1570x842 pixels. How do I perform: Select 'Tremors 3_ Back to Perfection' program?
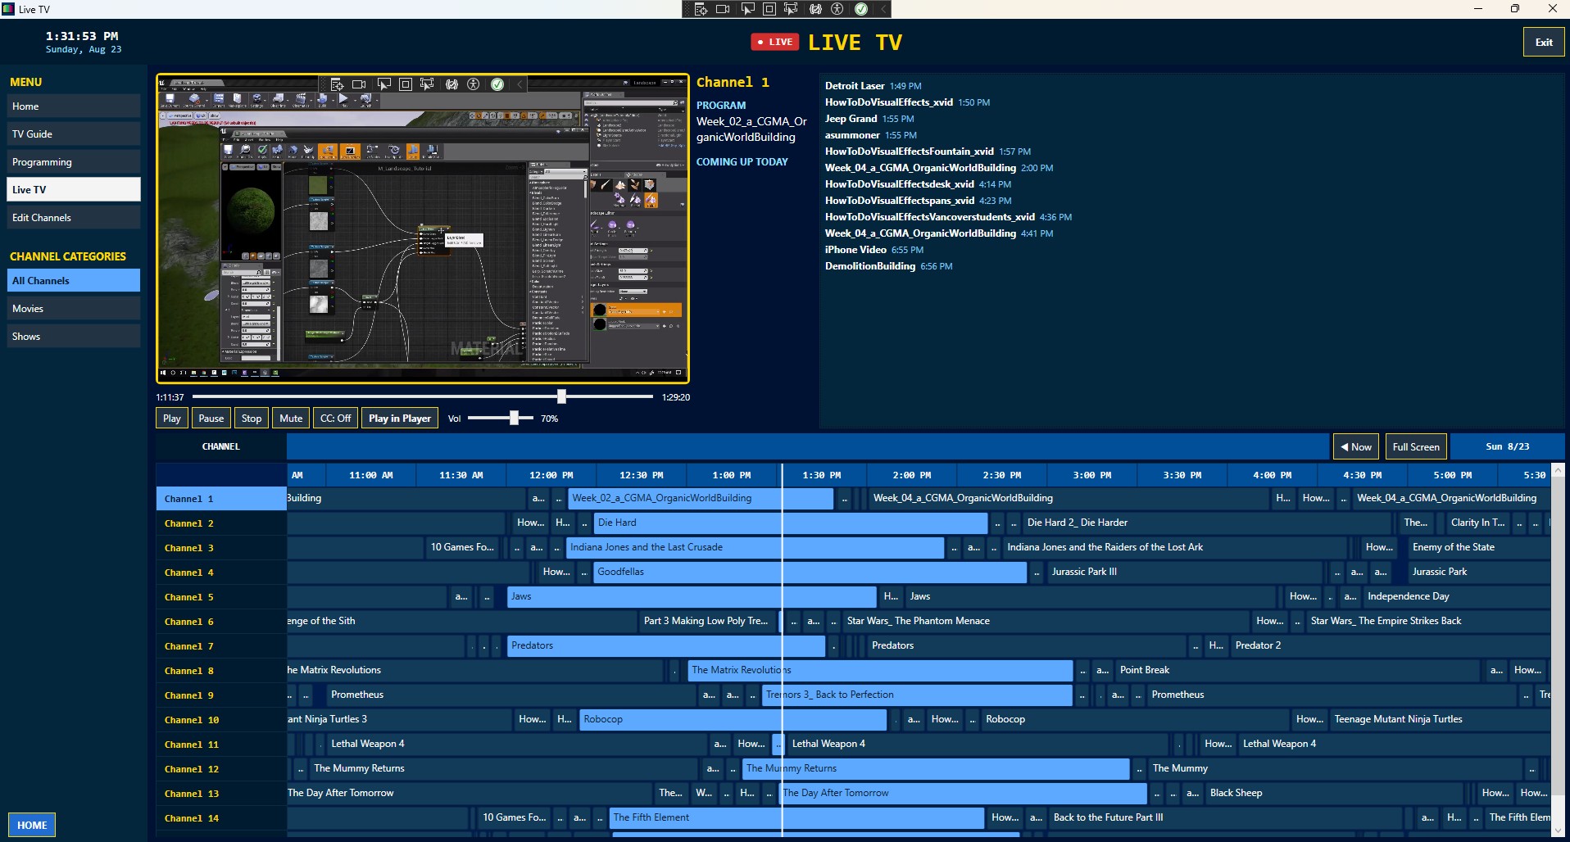click(x=917, y=695)
